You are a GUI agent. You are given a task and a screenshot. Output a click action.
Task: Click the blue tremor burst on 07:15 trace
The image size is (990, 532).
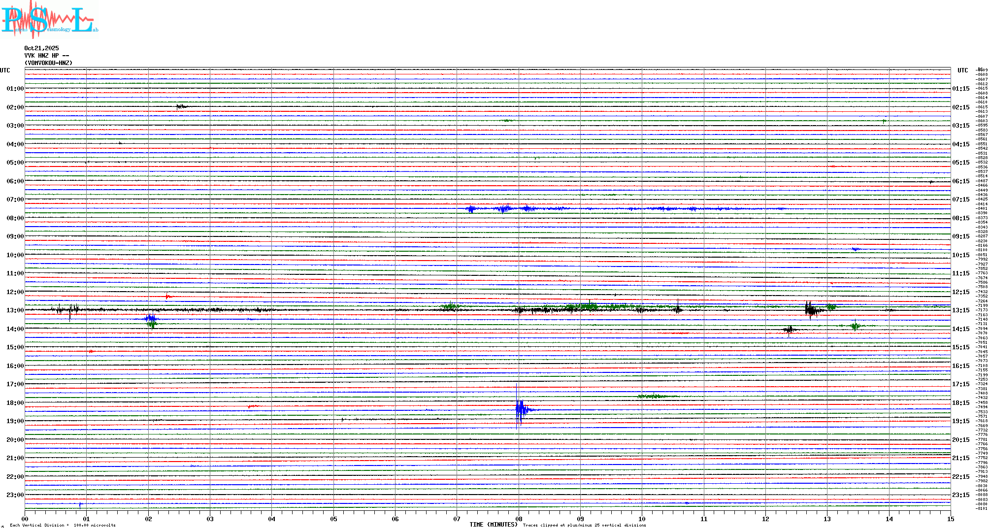tap(503, 209)
